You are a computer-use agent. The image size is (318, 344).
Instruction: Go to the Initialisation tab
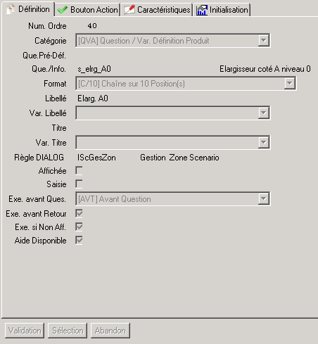coord(222,10)
